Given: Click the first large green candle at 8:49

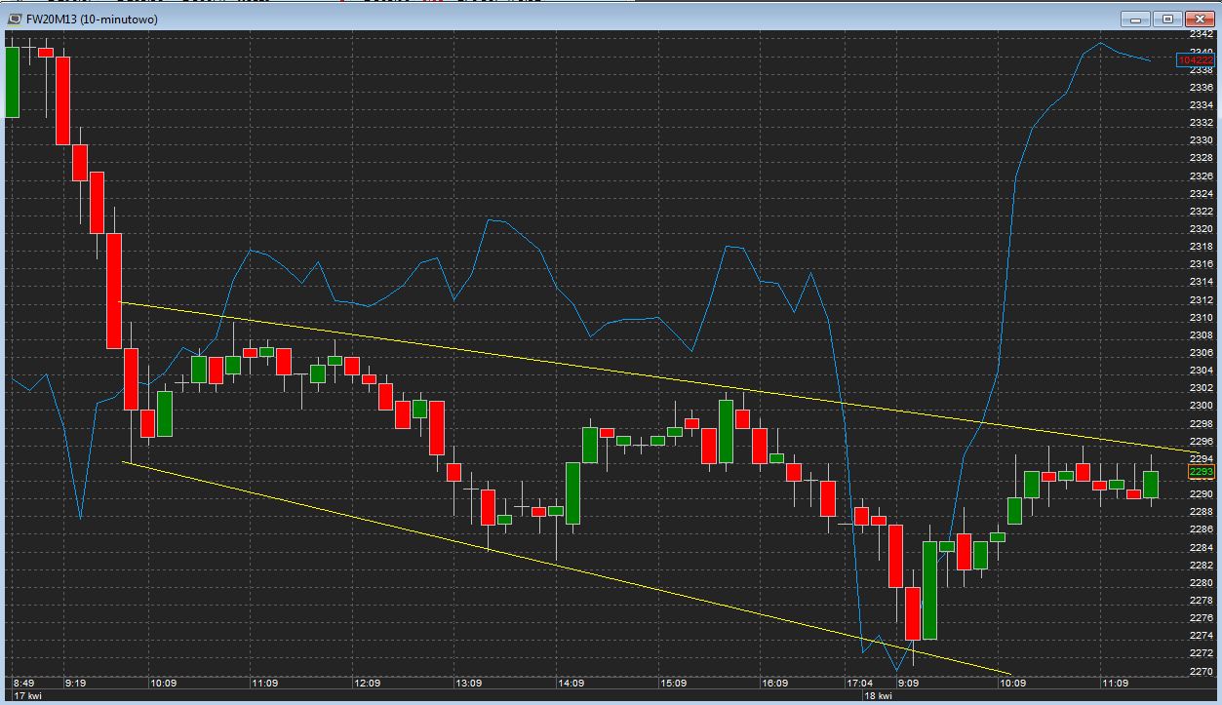Looking at the screenshot, I should click(13, 82).
